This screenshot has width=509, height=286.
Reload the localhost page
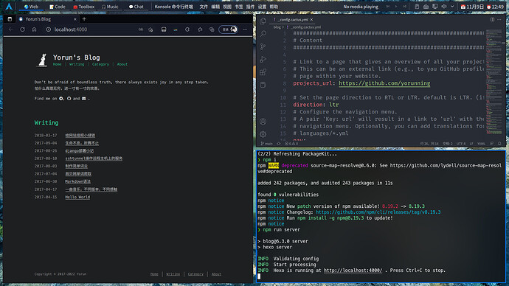click(x=22, y=29)
